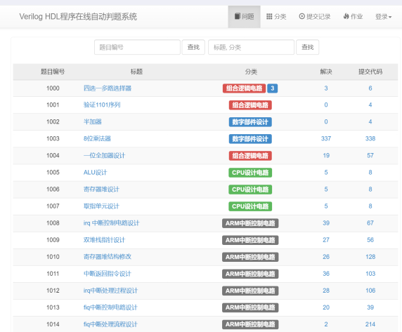Select gray ARM中断控制电路 tag on row 1008
402x332 pixels.
tap(250, 223)
